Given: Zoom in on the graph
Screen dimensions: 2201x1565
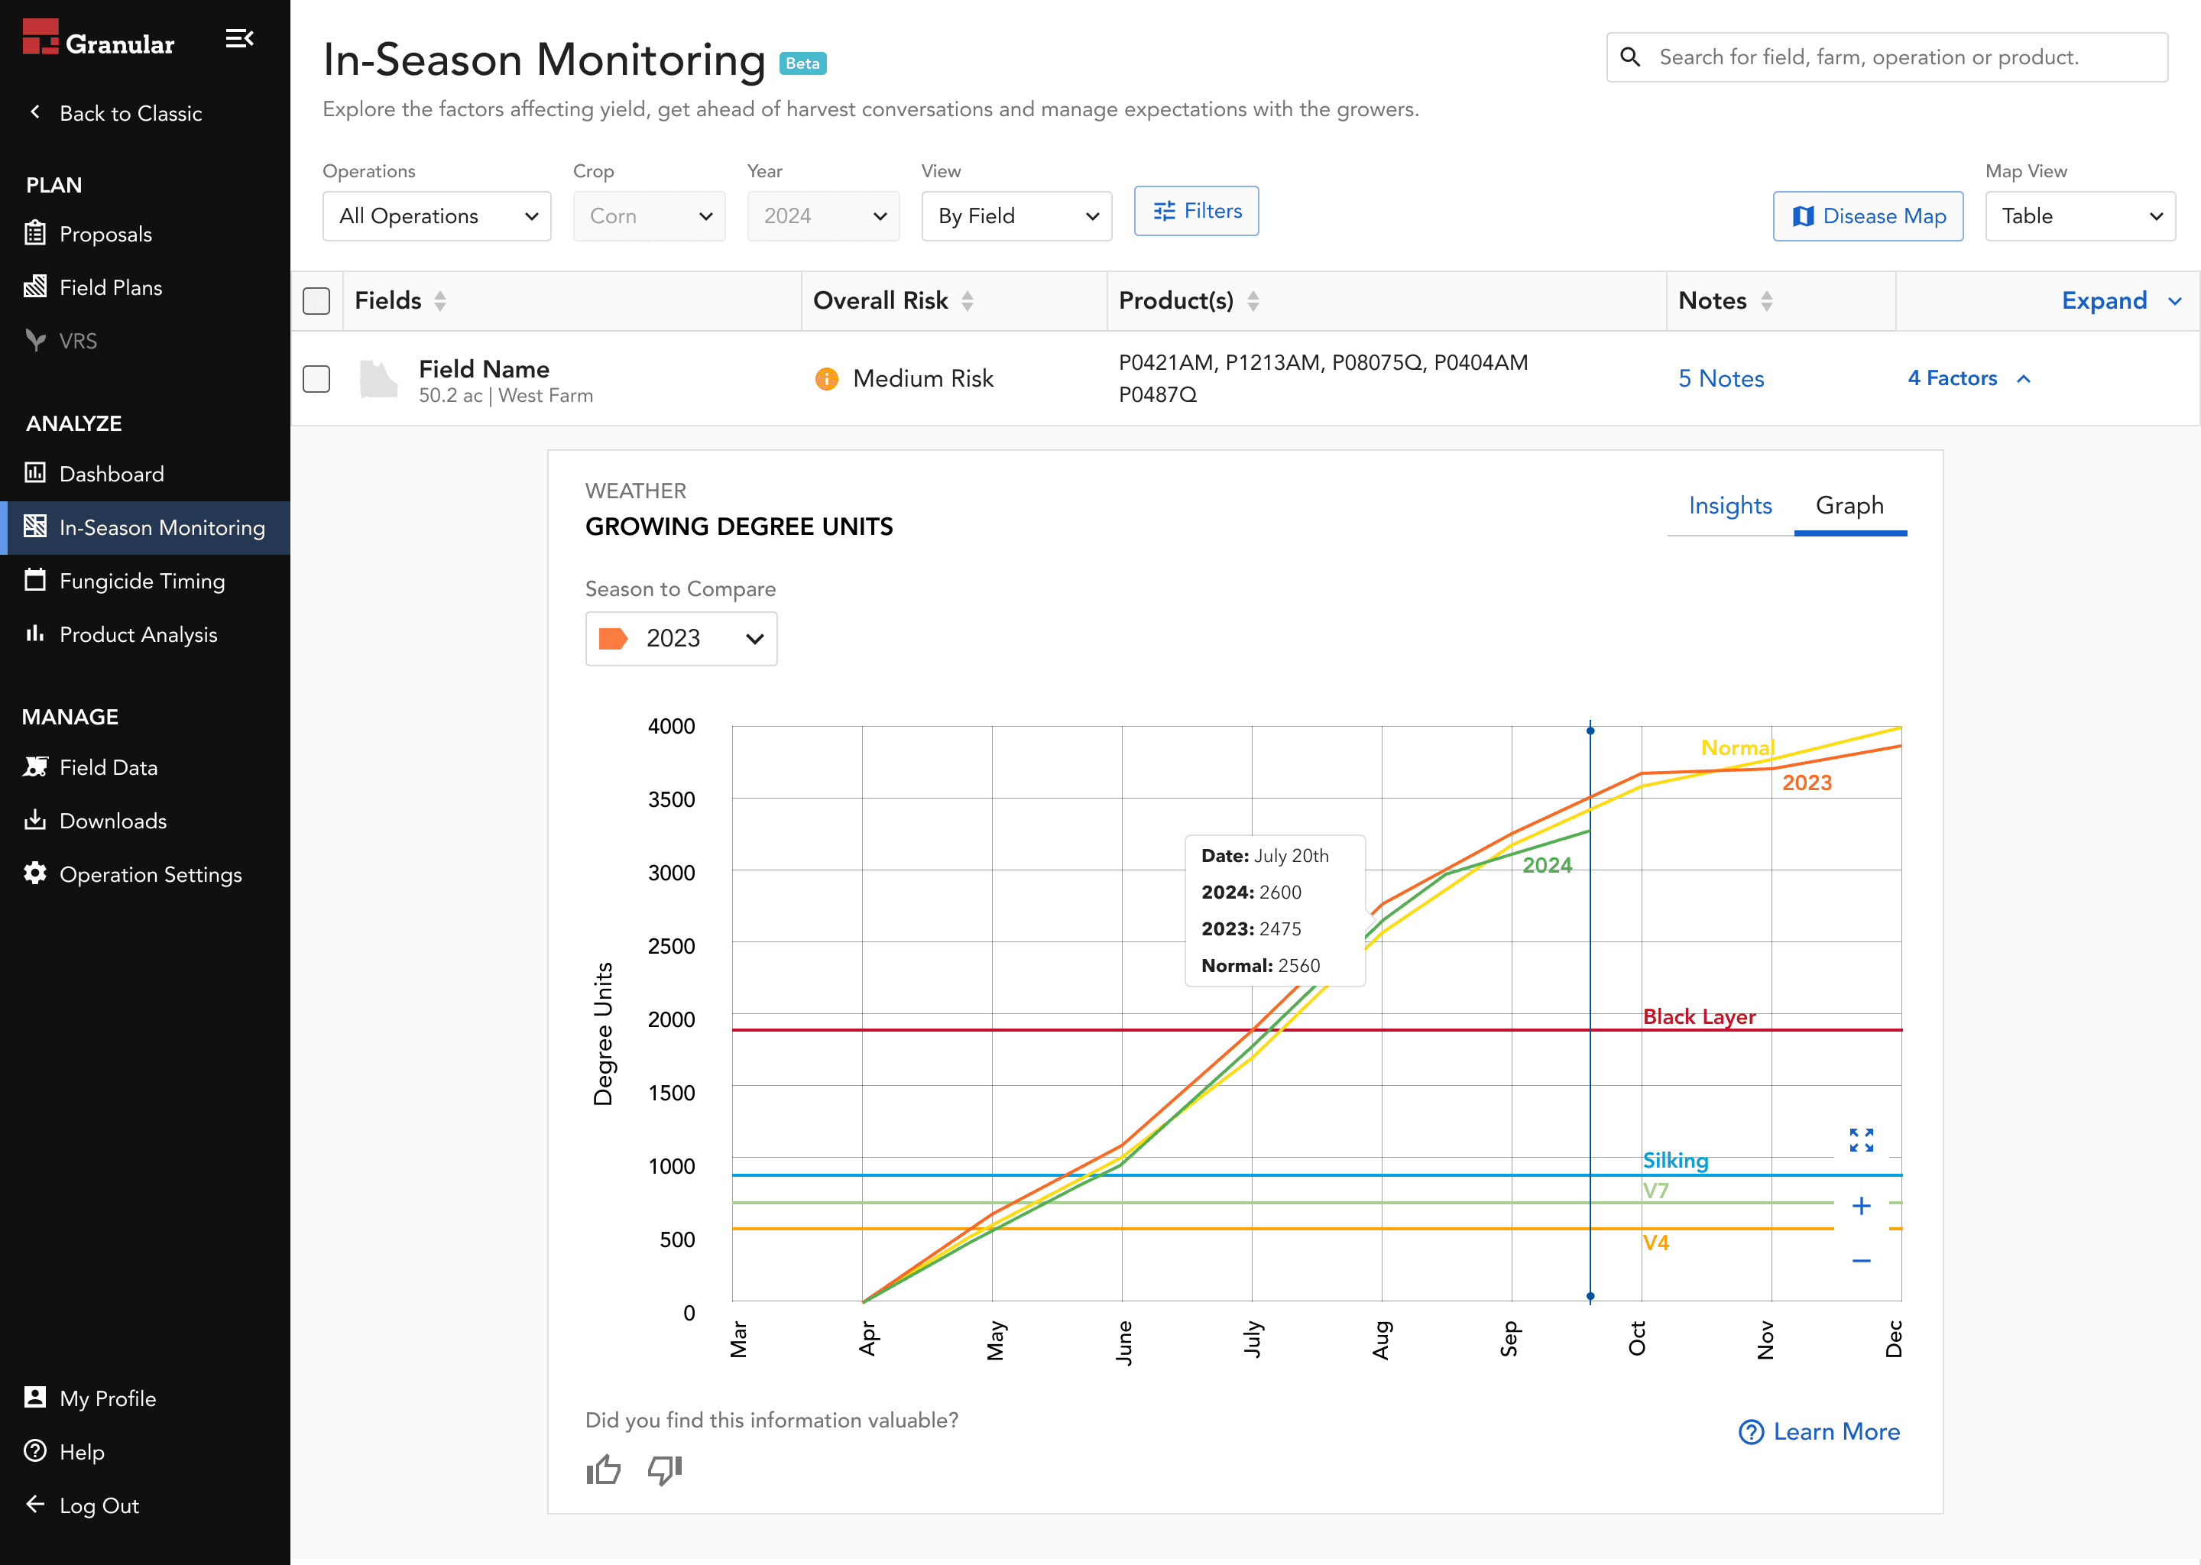Looking at the screenshot, I should 1861,1206.
